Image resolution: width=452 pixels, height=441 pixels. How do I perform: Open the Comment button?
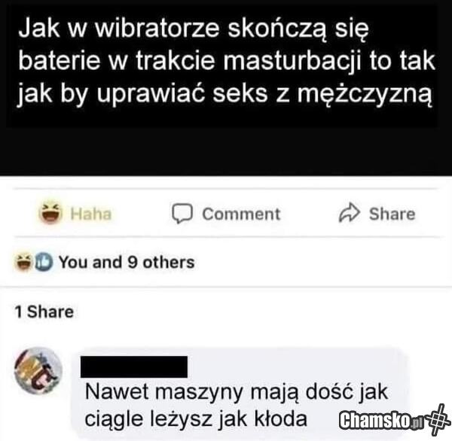tap(226, 214)
